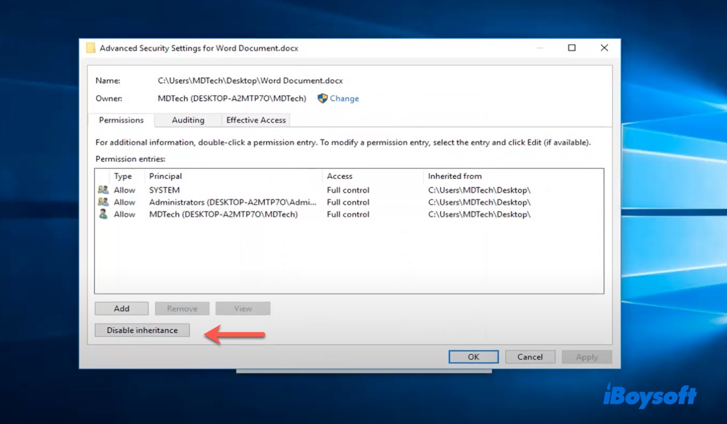Image resolution: width=727 pixels, height=424 pixels.
Task: Select the Full control cell in the MDTech row
Action: [348, 214]
